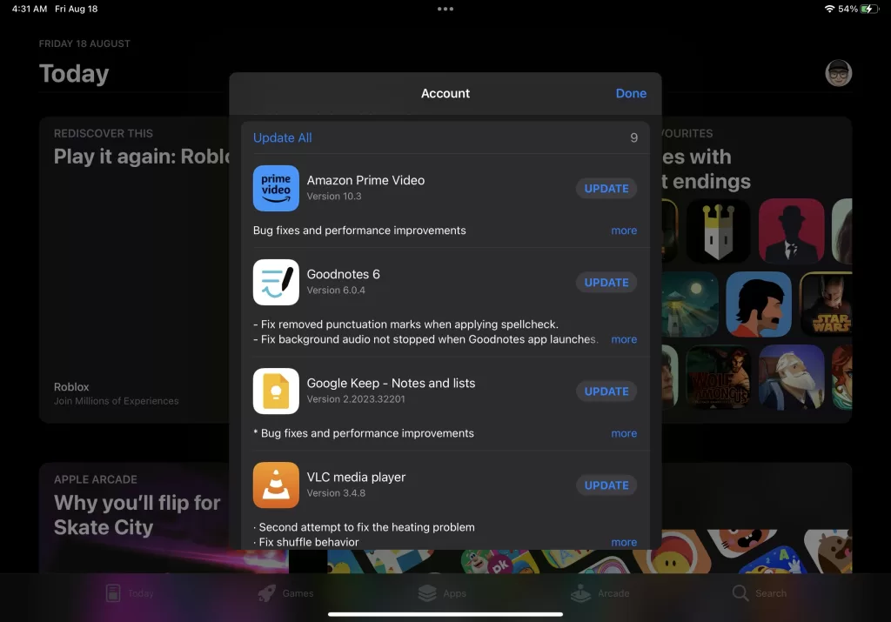The width and height of the screenshot is (891, 622).
Task: Switch to the Arcade tab label
Action: [613, 593]
